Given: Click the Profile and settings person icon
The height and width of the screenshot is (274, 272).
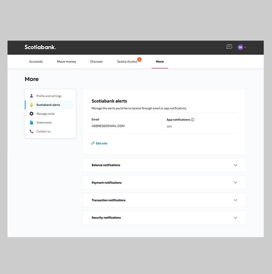Looking at the screenshot, I should (31, 96).
